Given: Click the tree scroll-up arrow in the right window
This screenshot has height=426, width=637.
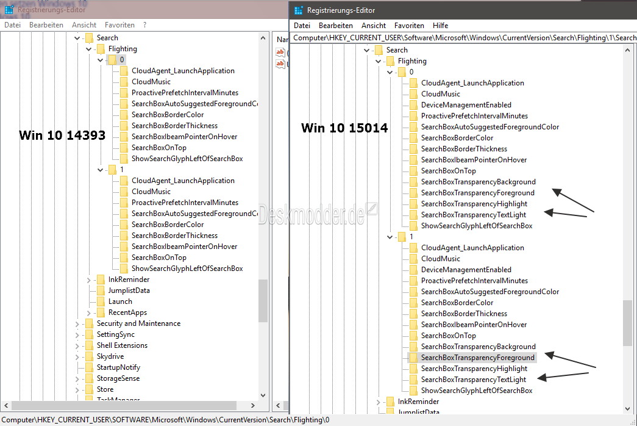Looking at the screenshot, I should coord(628,51).
